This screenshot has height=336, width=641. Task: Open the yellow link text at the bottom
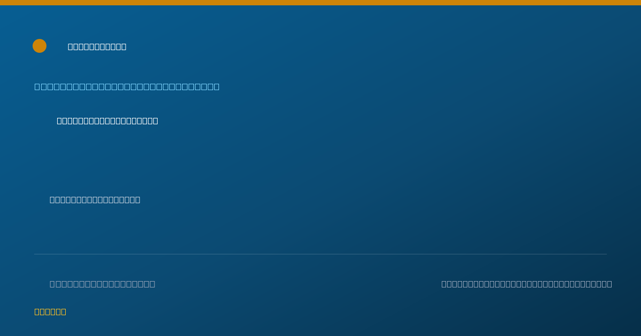click(x=50, y=311)
